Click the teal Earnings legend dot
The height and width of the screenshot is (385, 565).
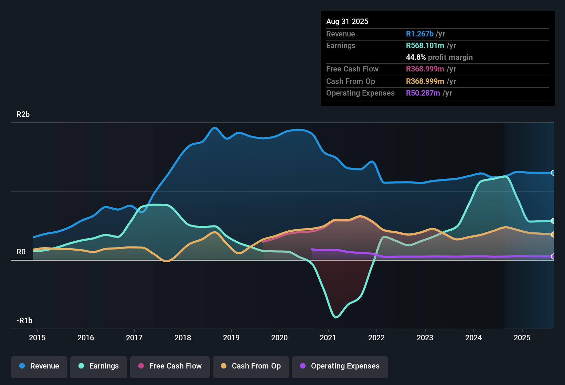click(81, 366)
